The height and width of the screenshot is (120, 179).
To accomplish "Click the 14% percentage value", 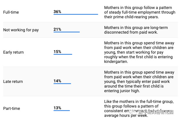I will point(57,81).
